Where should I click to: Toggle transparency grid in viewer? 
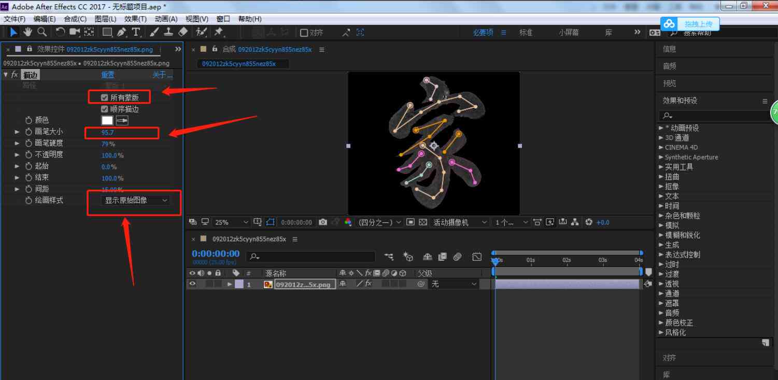click(423, 222)
